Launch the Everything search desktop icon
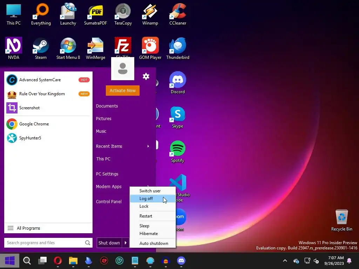The width and height of the screenshot is (359, 269). pyautogui.click(x=41, y=14)
